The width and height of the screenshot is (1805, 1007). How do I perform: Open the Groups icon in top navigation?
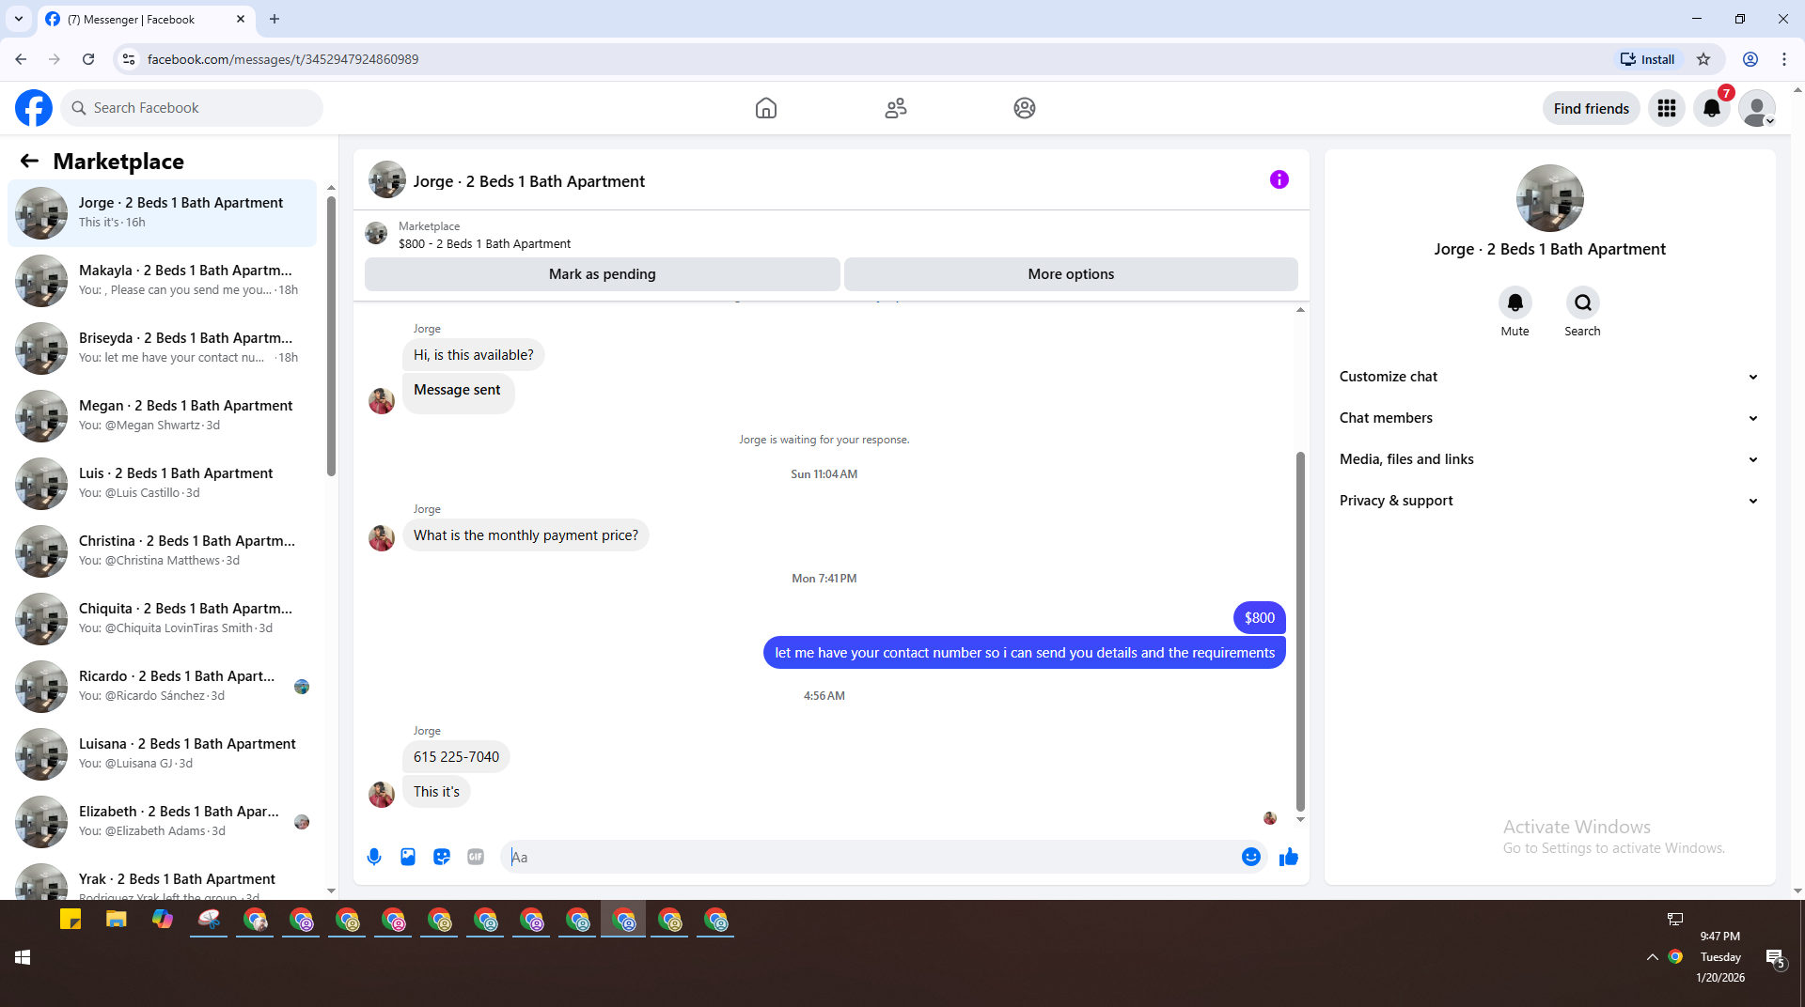tap(1025, 108)
